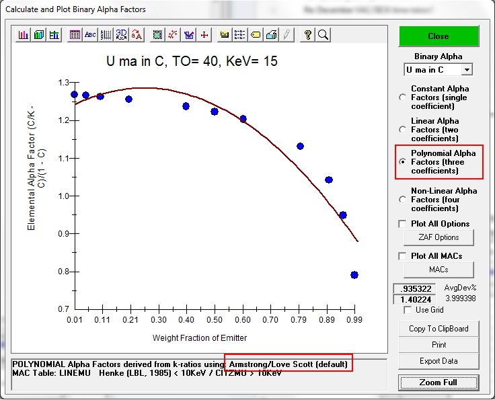Click the ABC text titles icon
The height and width of the screenshot is (400, 495).
(x=90, y=35)
